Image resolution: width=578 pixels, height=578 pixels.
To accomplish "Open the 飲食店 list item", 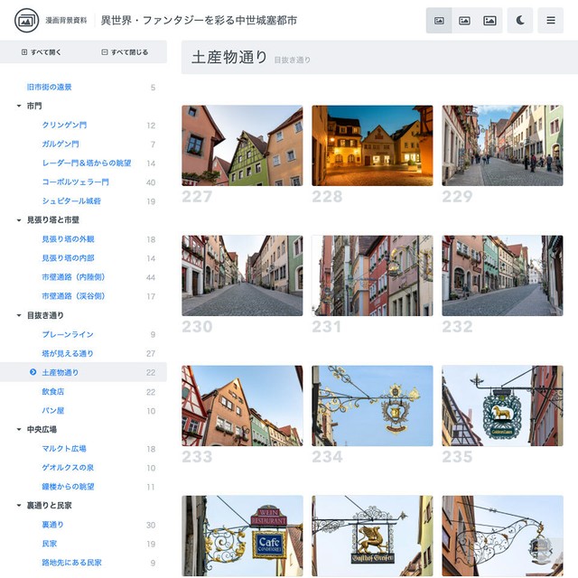I will pos(52,391).
